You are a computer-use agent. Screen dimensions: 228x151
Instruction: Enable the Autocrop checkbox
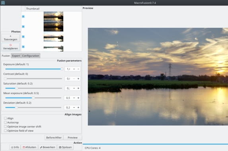click(6, 122)
